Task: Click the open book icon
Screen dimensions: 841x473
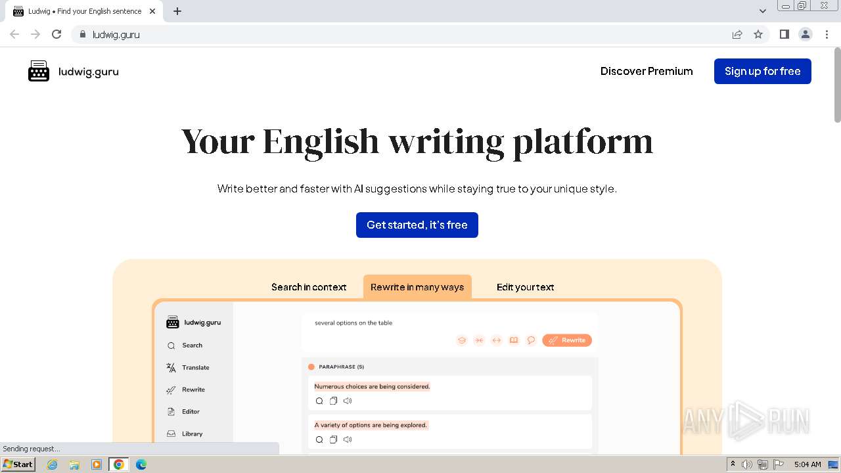Action: click(514, 340)
